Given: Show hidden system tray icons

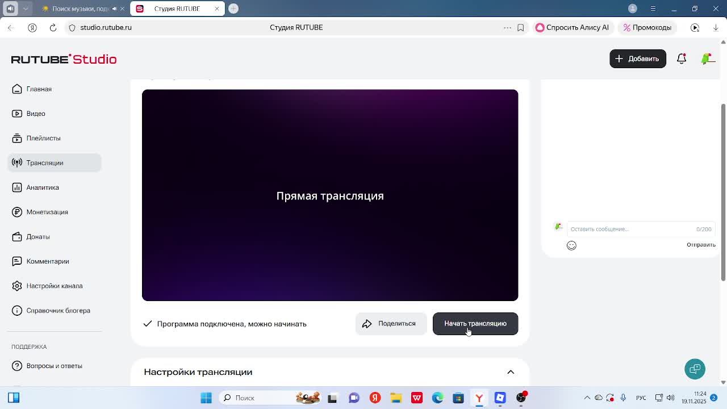Looking at the screenshot, I should click(587, 398).
